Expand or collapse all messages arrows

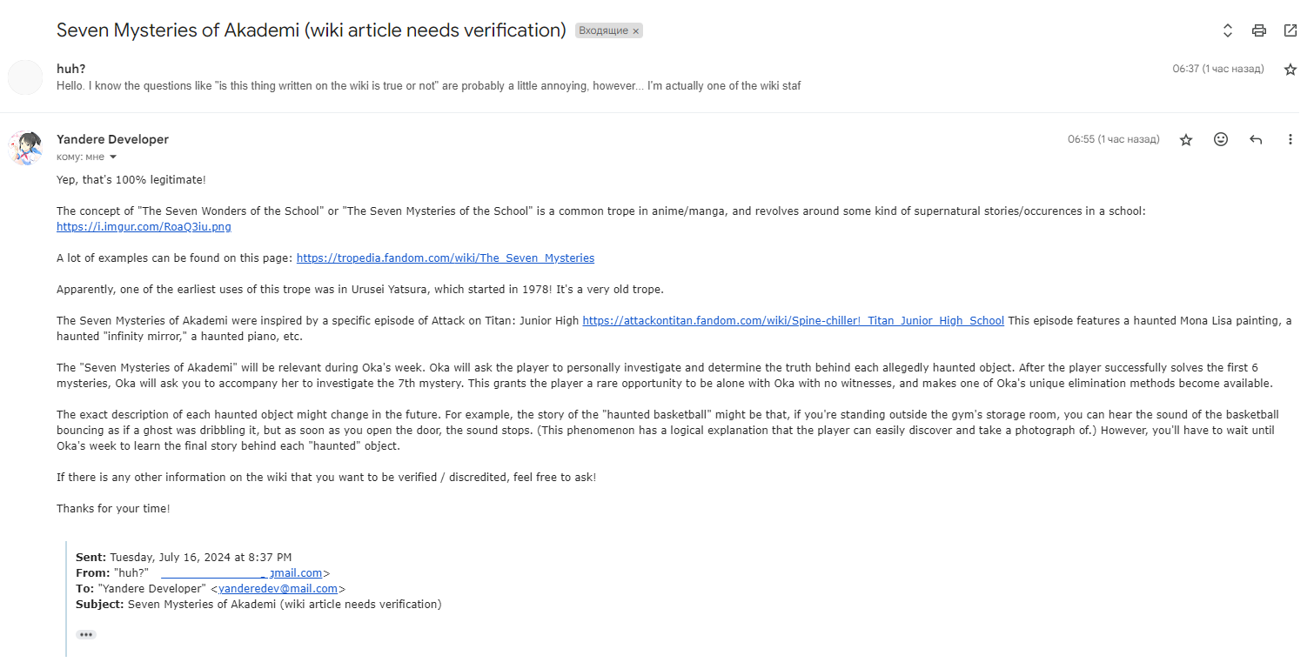(1228, 30)
